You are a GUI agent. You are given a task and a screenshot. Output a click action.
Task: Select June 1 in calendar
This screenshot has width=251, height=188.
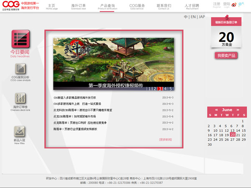click(243, 121)
